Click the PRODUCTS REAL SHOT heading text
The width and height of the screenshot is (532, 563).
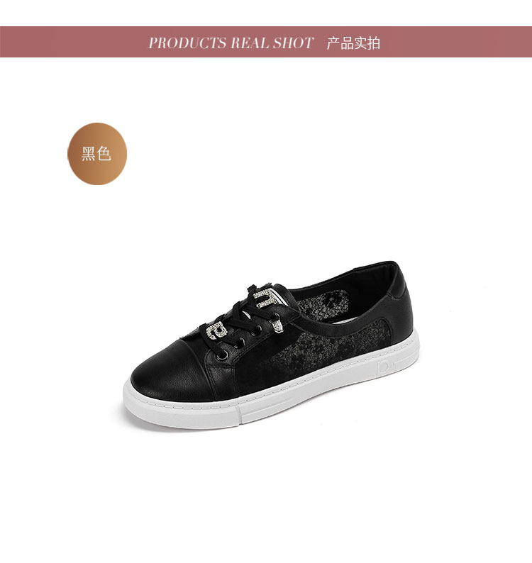point(231,43)
